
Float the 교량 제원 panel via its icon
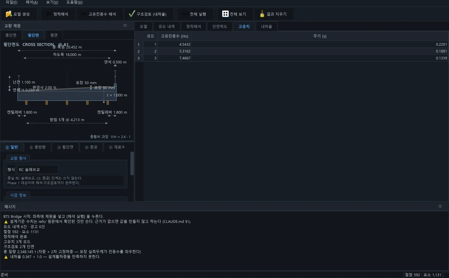(125, 25)
